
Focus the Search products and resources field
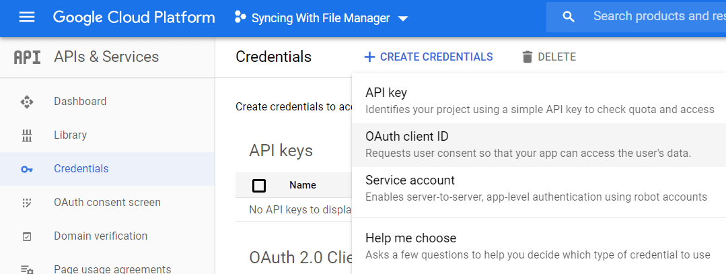(656, 17)
